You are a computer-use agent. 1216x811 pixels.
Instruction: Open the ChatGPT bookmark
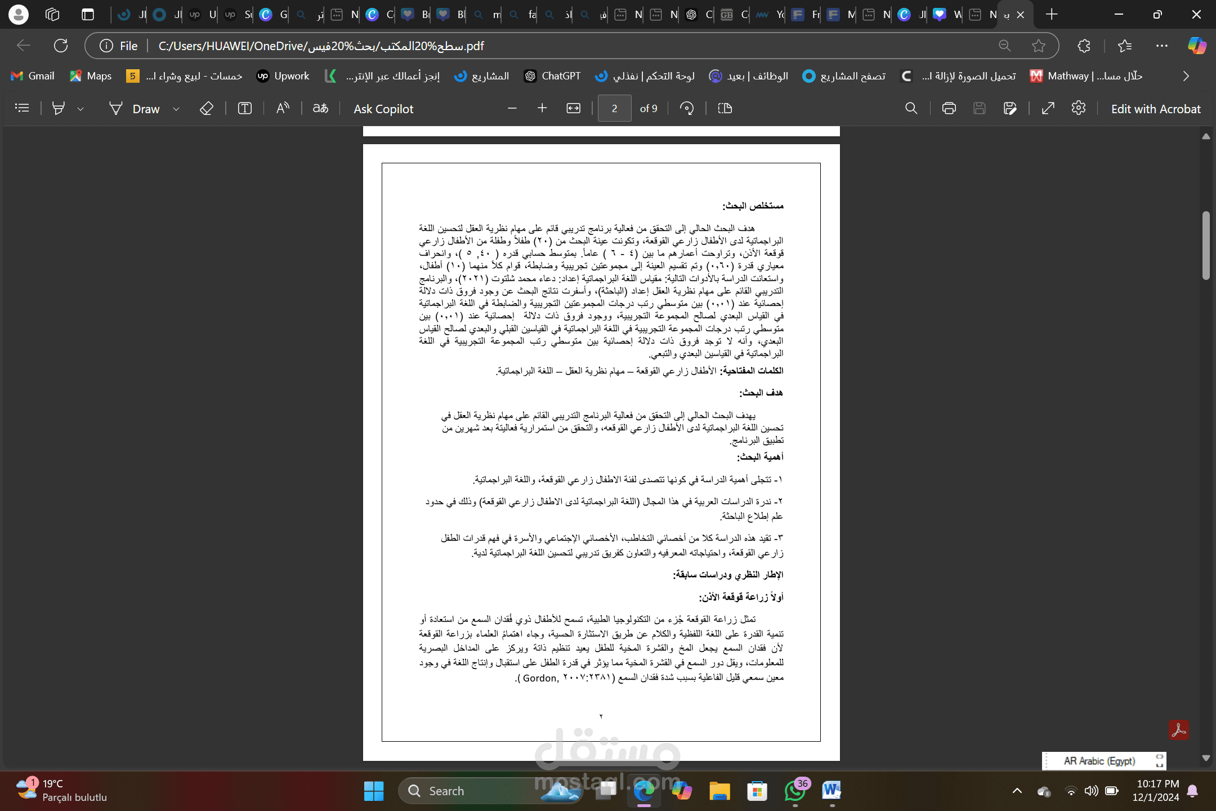pyautogui.click(x=552, y=76)
